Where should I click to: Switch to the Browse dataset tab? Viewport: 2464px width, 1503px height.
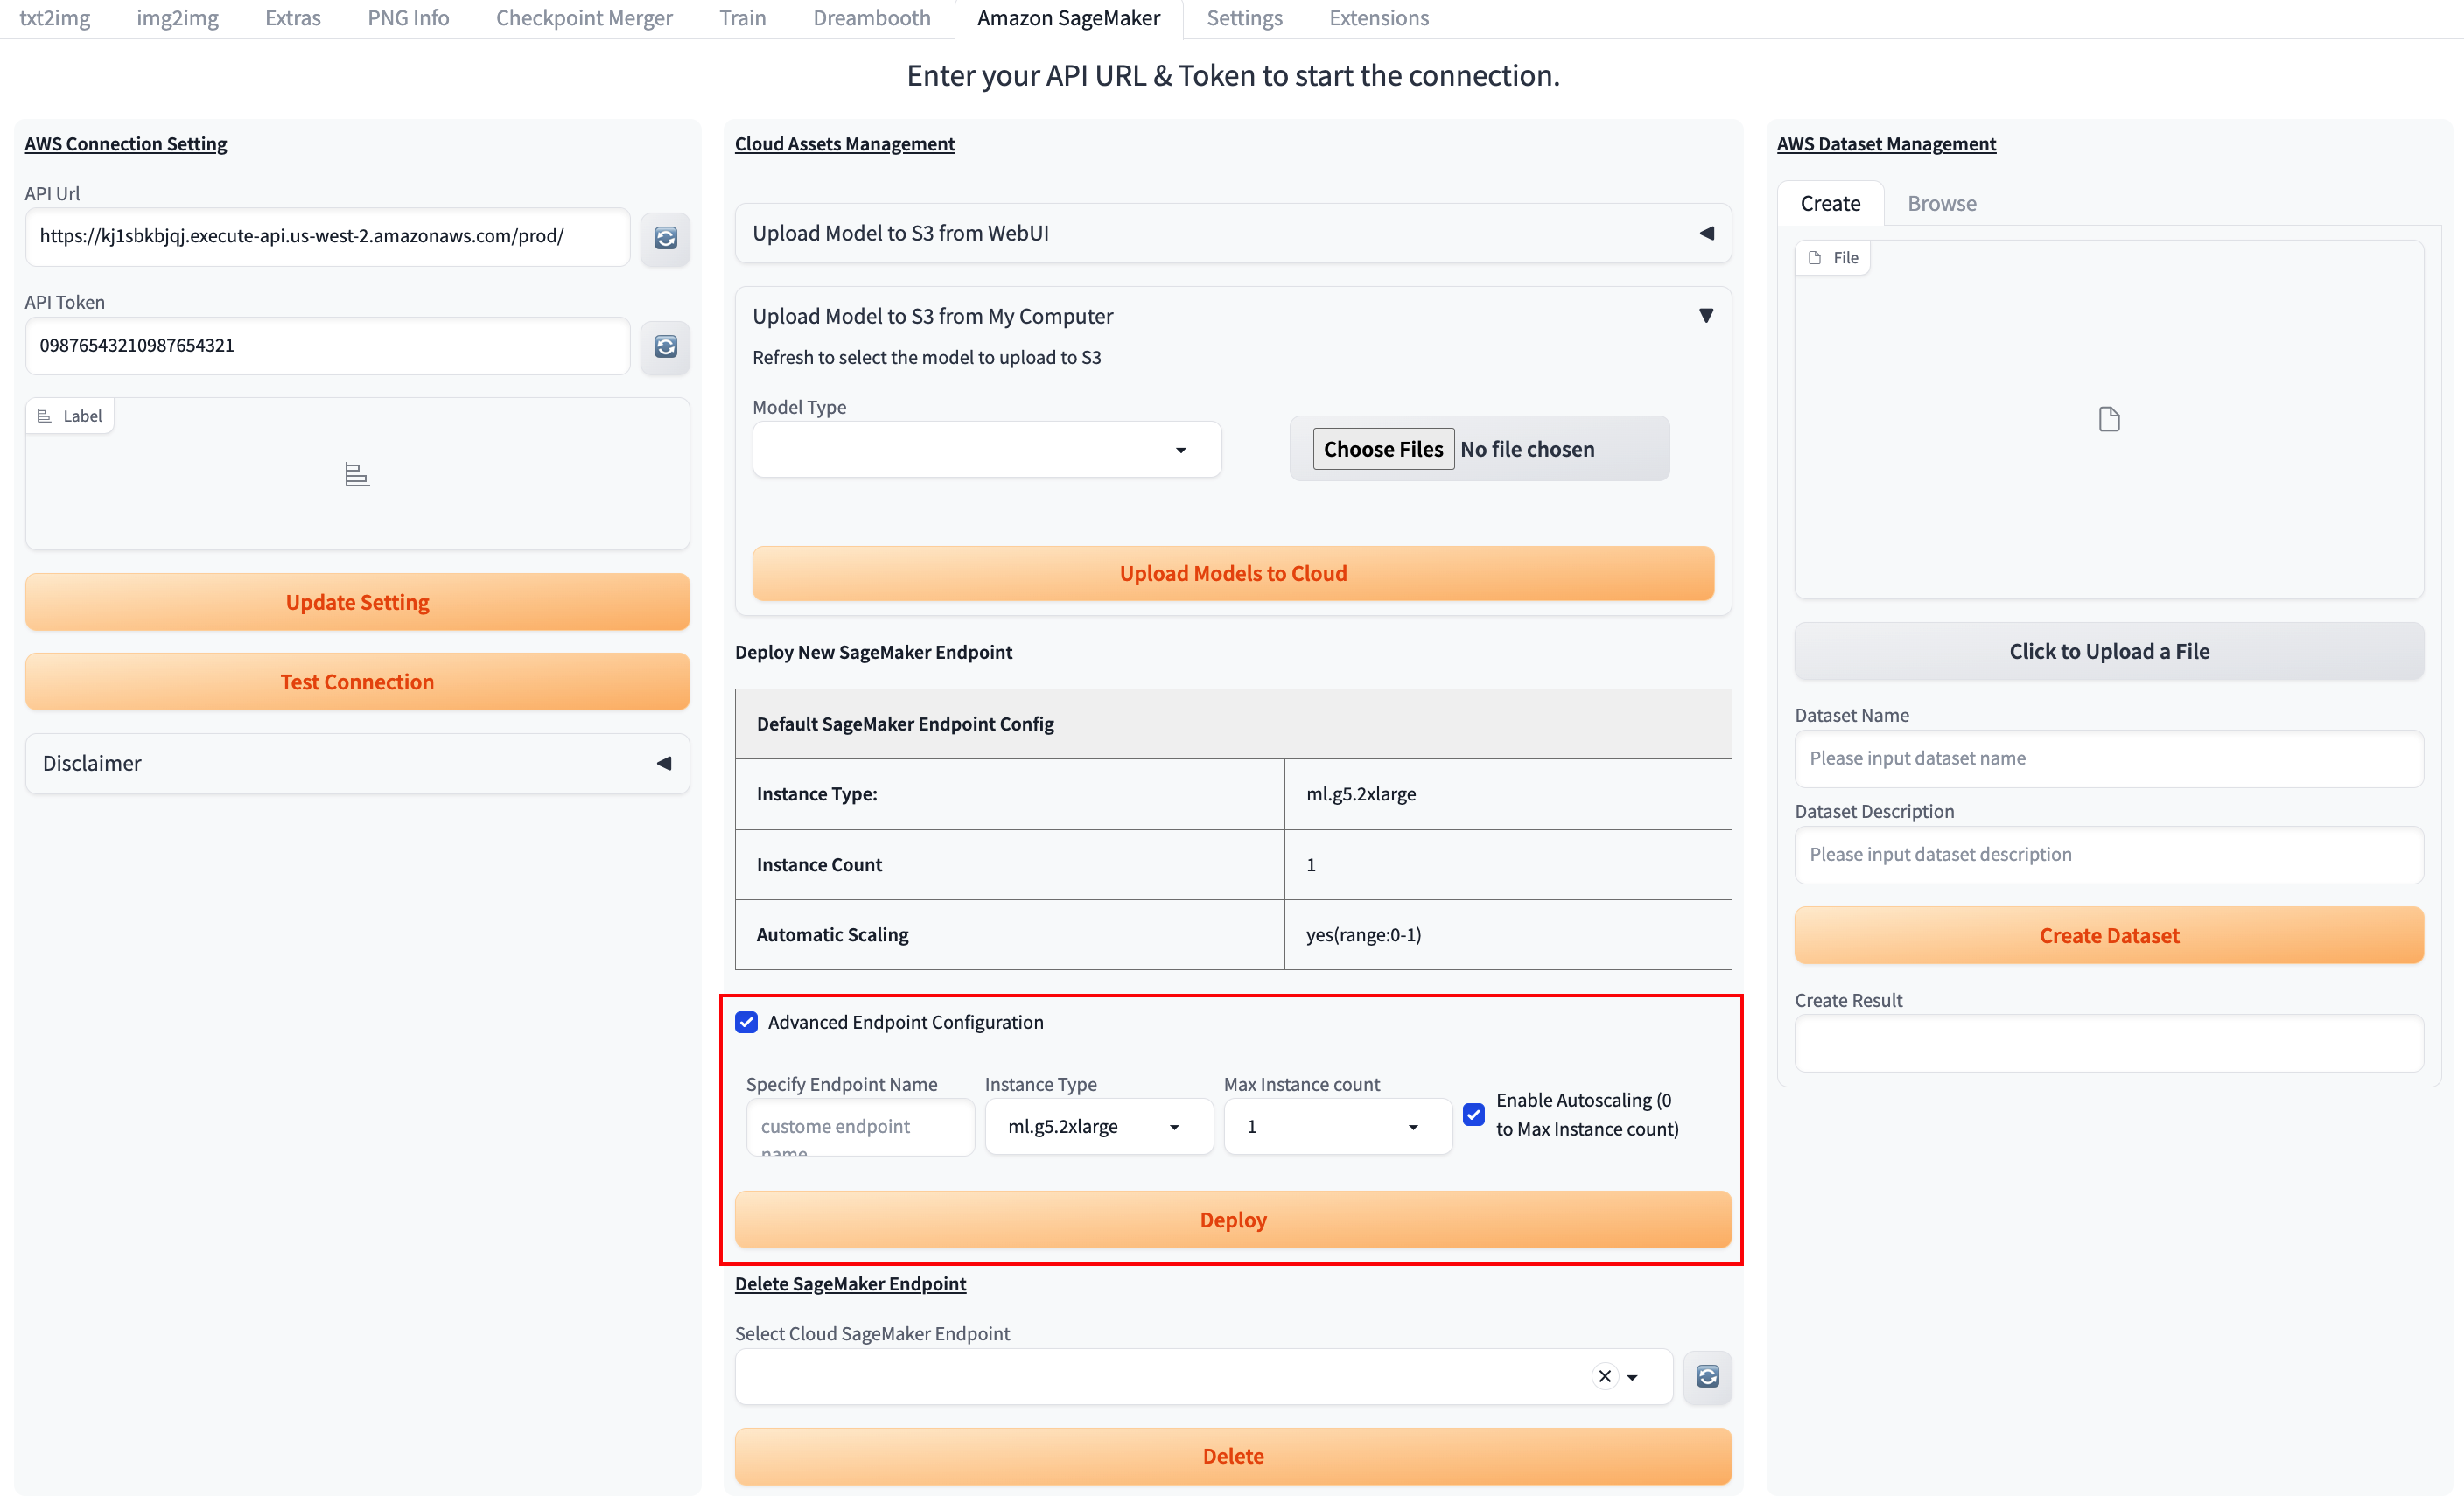coord(1941,203)
